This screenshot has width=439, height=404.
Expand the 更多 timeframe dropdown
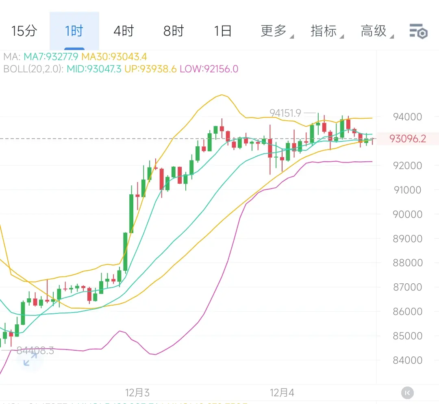(x=277, y=31)
